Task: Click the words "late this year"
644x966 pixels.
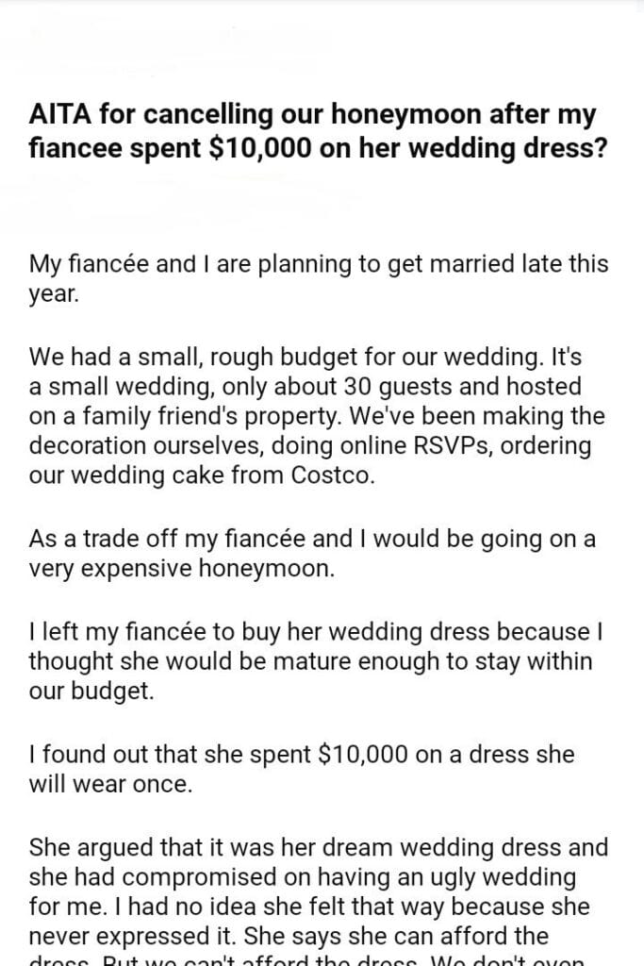Action: click(564, 264)
